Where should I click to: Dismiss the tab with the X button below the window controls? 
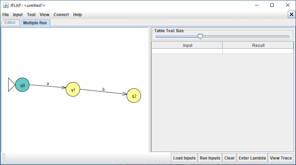click(292, 14)
